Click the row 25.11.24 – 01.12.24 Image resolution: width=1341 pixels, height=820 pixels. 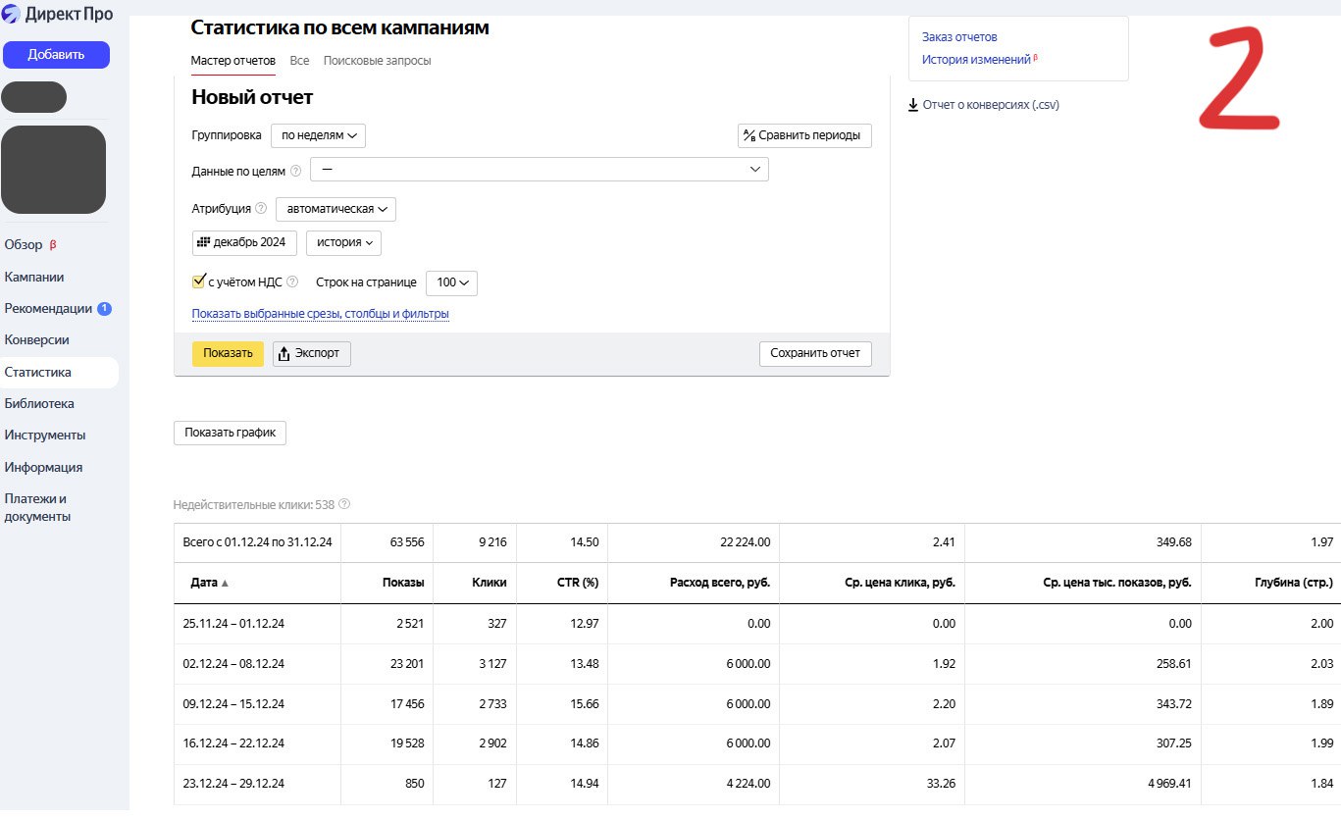tap(757, 624)
